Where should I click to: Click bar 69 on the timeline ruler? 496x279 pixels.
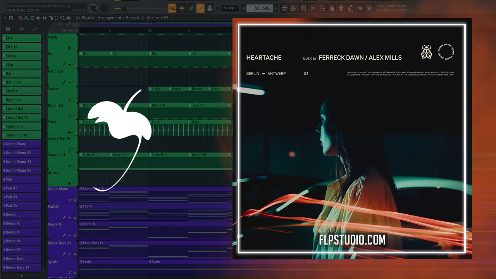tap(150, 31)
